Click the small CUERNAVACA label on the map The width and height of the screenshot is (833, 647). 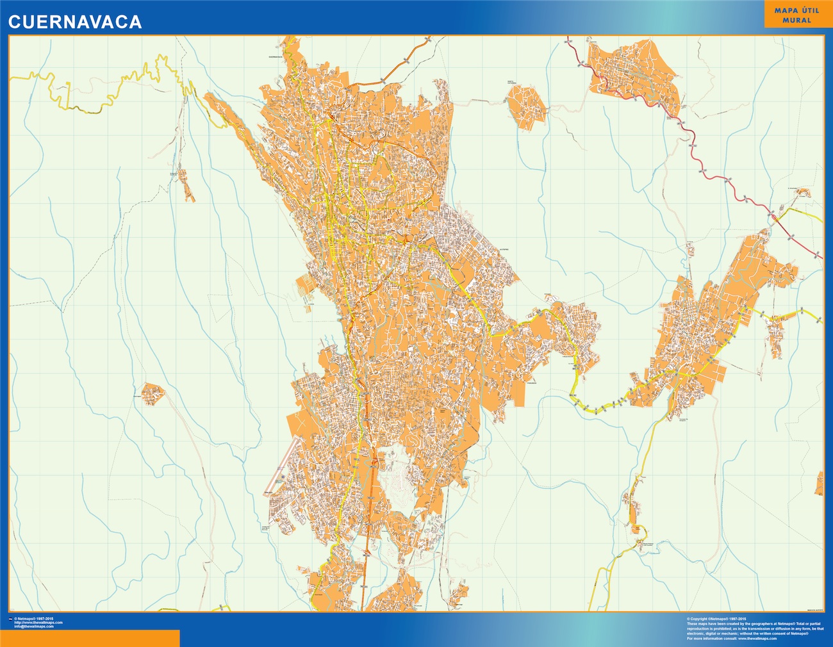(x=276, y=57)
